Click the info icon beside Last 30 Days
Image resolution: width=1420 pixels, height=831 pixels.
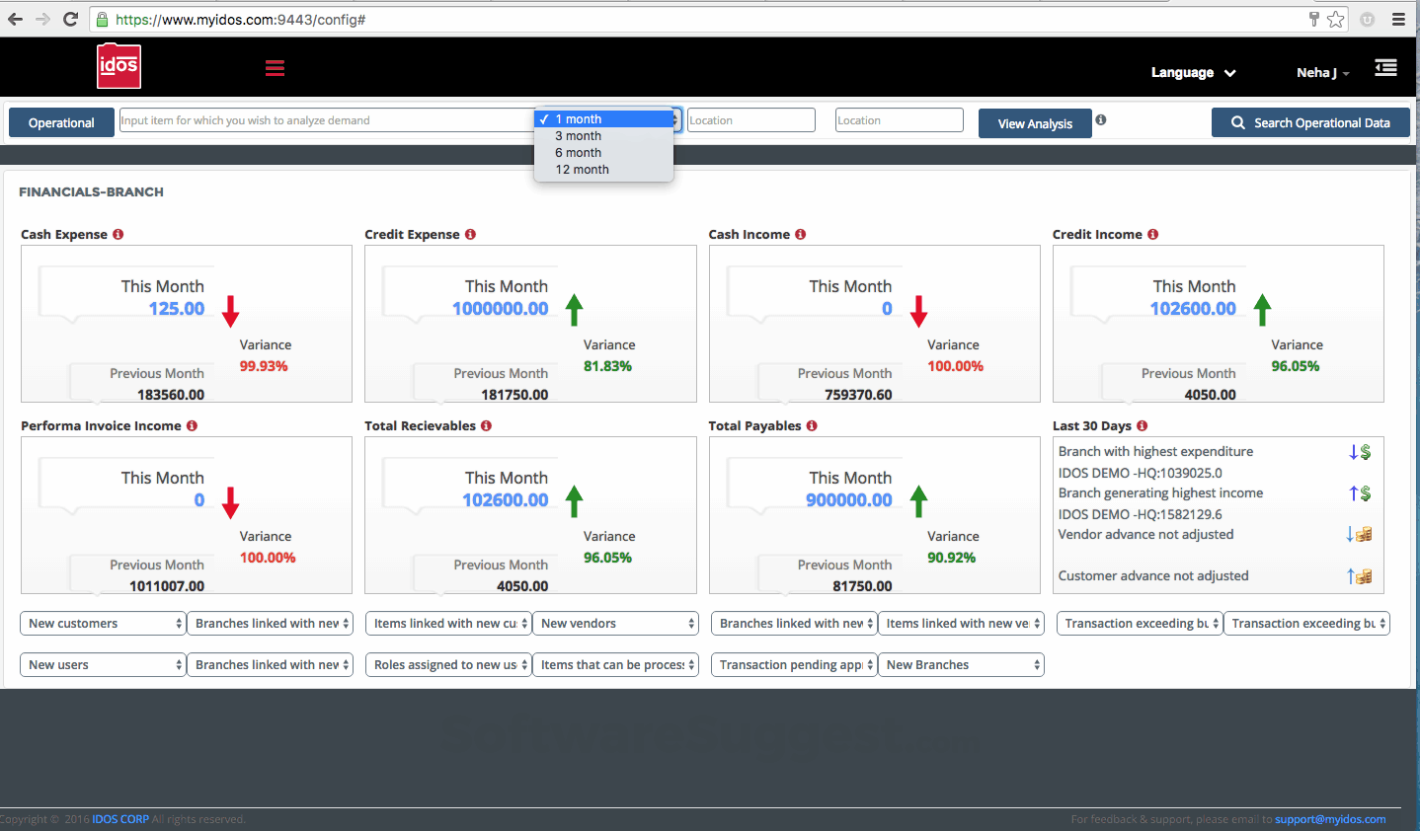click(x=1142, y=425)
